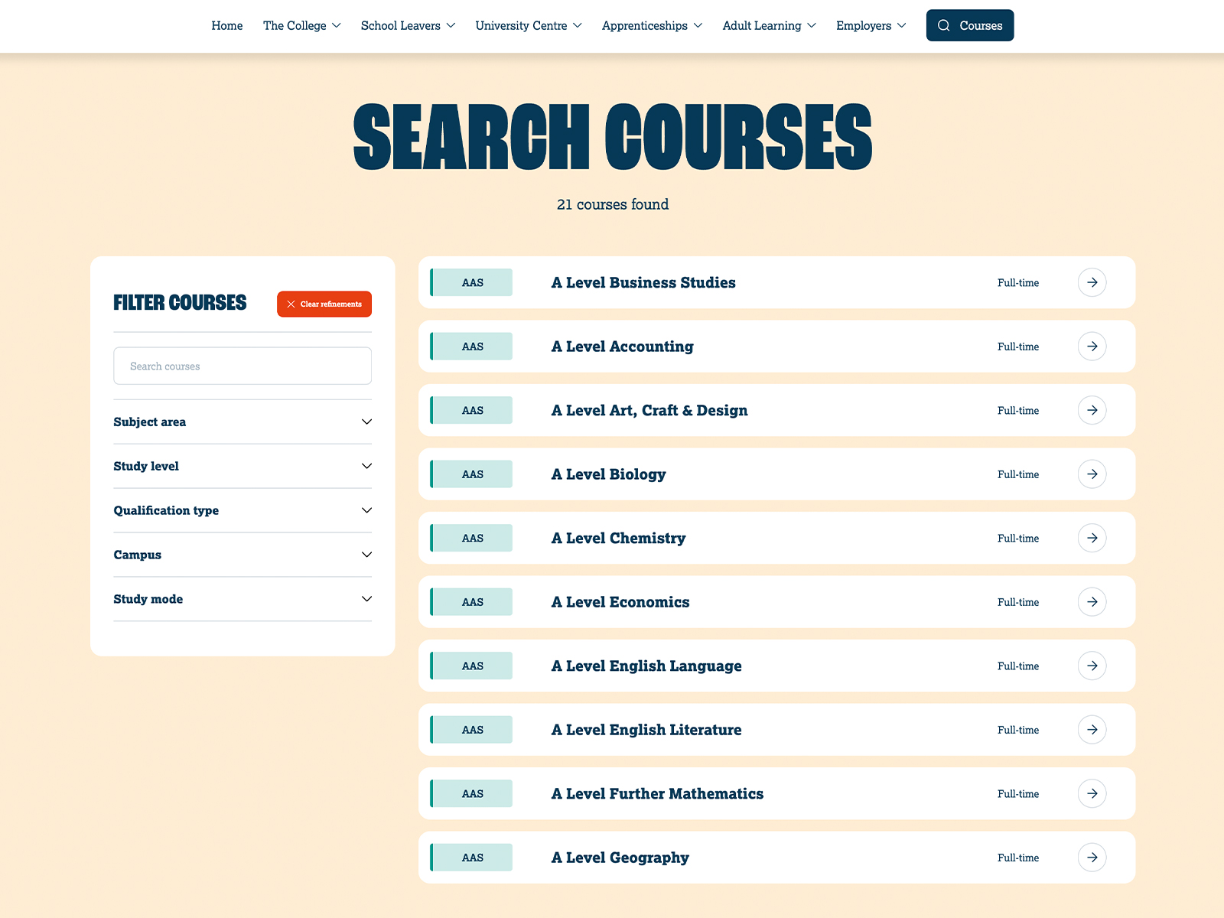Expand the Qualification type filter
The image size is (1224, 918).
(242, 511)
